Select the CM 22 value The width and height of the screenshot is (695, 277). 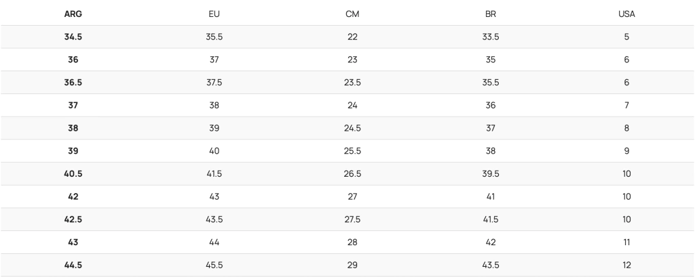[352, 37]
